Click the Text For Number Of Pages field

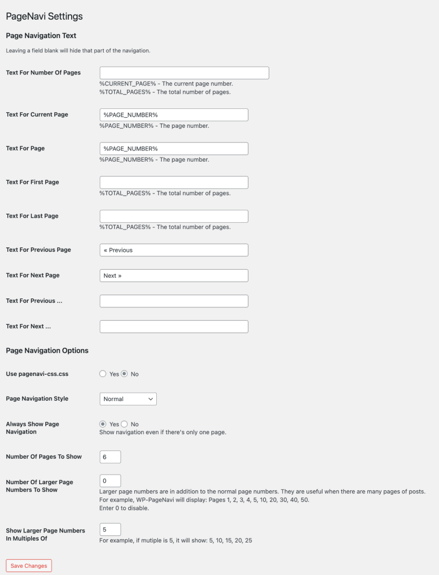(184, 72)
